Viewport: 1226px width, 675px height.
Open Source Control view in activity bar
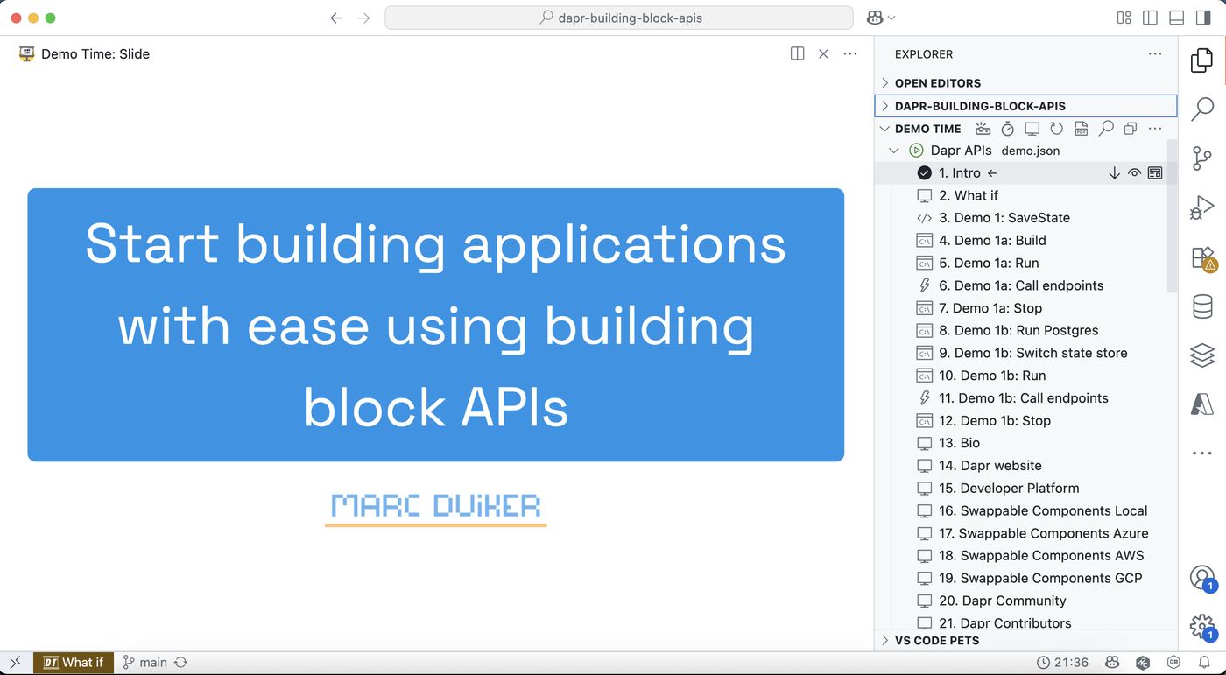tap(1202, 159)
